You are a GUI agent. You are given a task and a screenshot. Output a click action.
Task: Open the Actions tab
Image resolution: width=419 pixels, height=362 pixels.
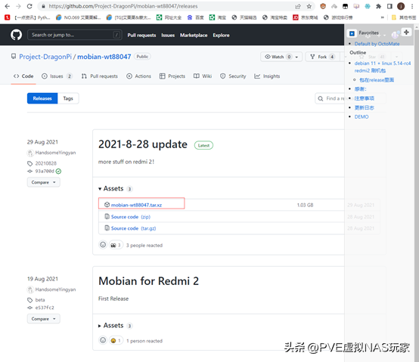[138, 76]
